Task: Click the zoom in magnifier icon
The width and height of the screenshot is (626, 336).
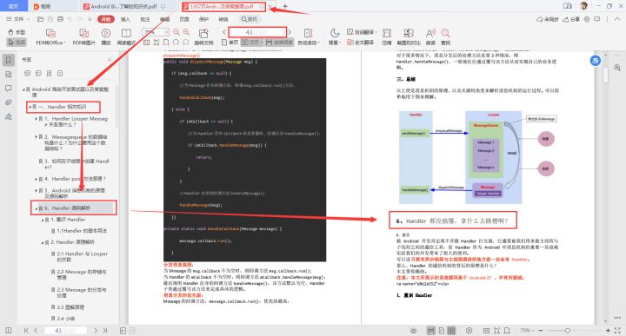Action: pyautogui.click(x=186, y=32)
